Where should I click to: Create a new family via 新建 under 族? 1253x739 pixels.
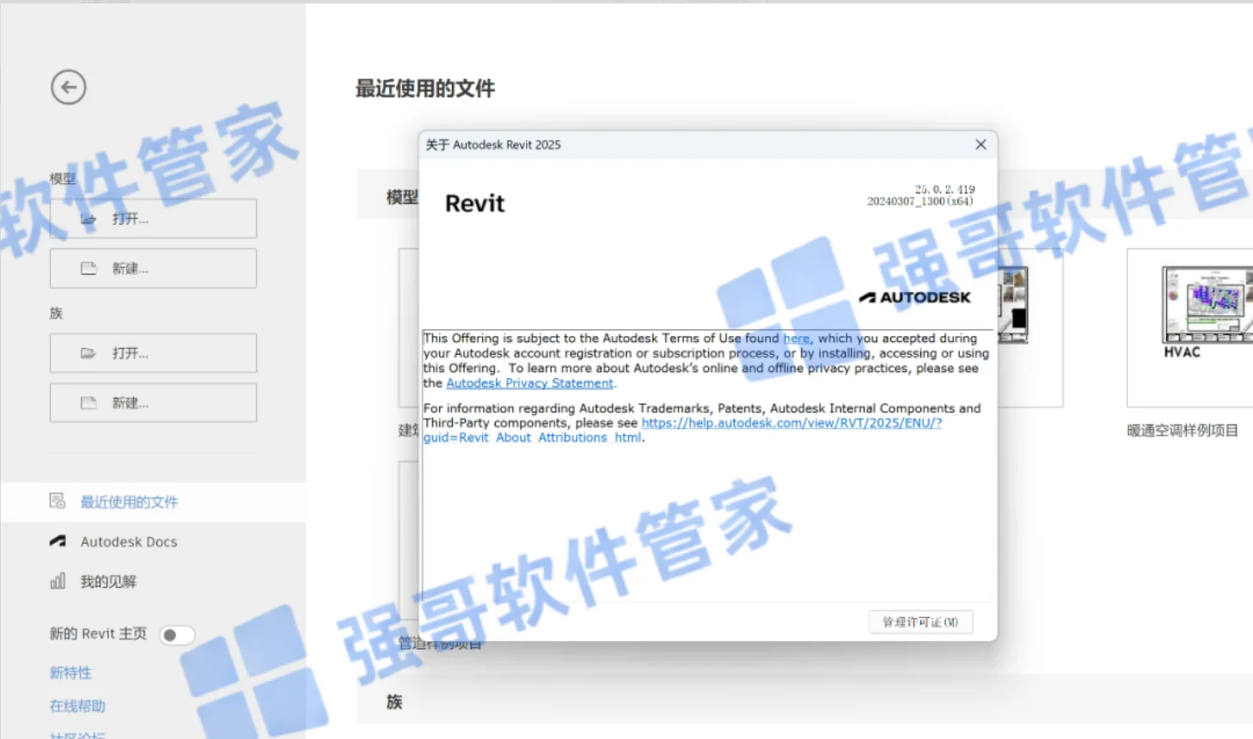153,402
